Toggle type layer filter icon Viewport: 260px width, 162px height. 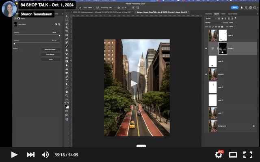(225, 19)
